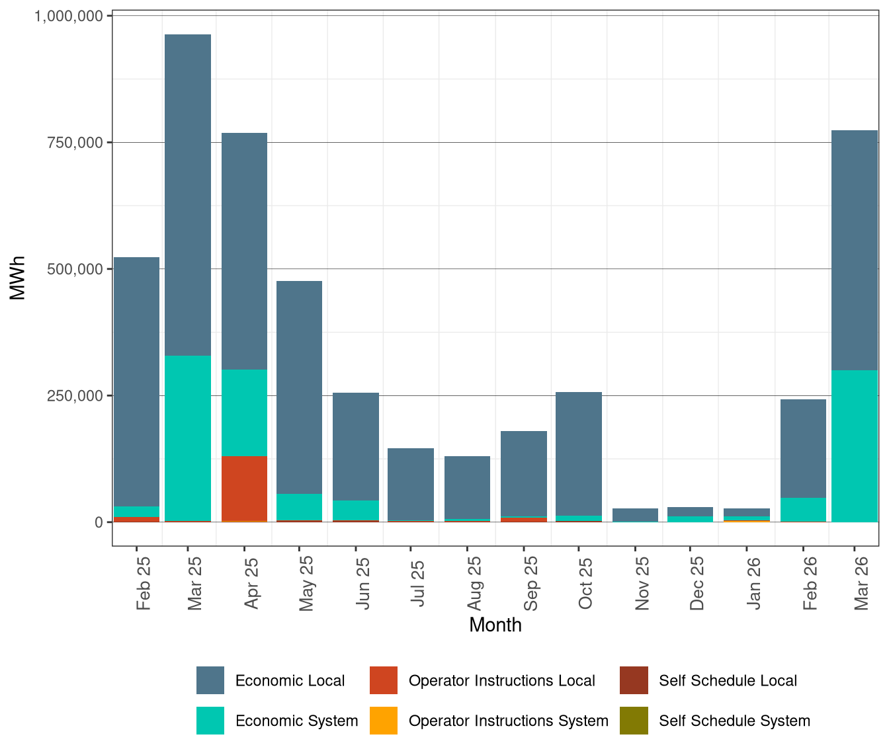This screenshot has height=755, width=889.
Task: Click the Operator Instructions Local legend swatch
Action: coord(384,680)
